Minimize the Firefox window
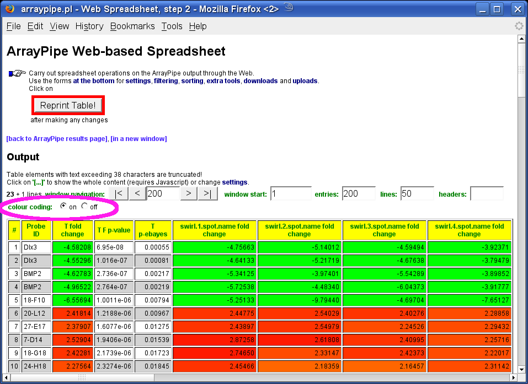Image resolution: width=528 pixels, height=384 pixels. click(x=483, y=9)
